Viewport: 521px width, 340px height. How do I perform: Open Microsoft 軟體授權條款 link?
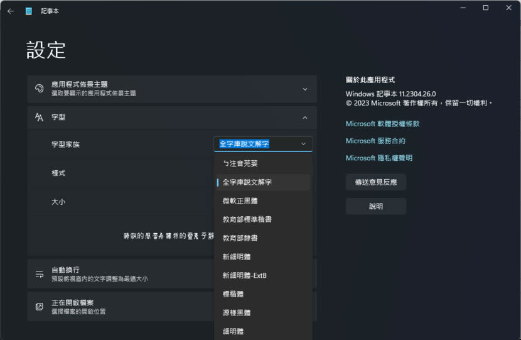point(382,124)
